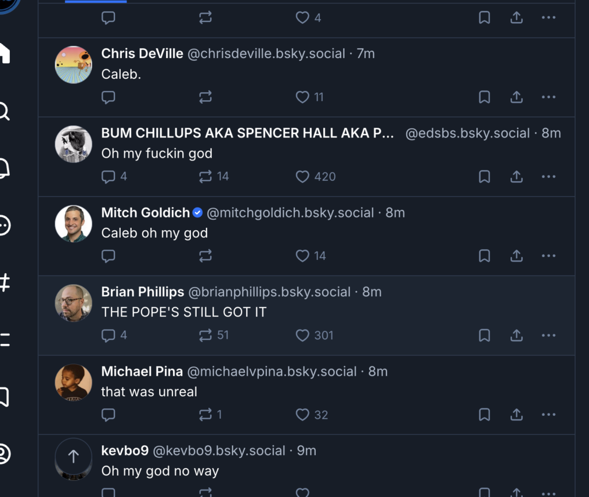Image resolution: width=589 pixels, height=497 pixels.
Task: Open Notifications bell in the sidebar
Action: 3,168
